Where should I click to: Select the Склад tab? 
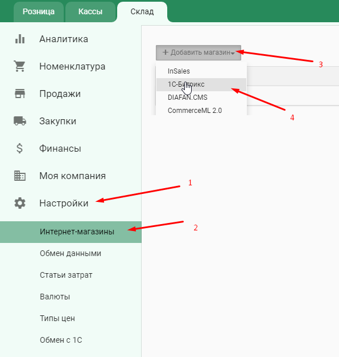pos(142,12)
